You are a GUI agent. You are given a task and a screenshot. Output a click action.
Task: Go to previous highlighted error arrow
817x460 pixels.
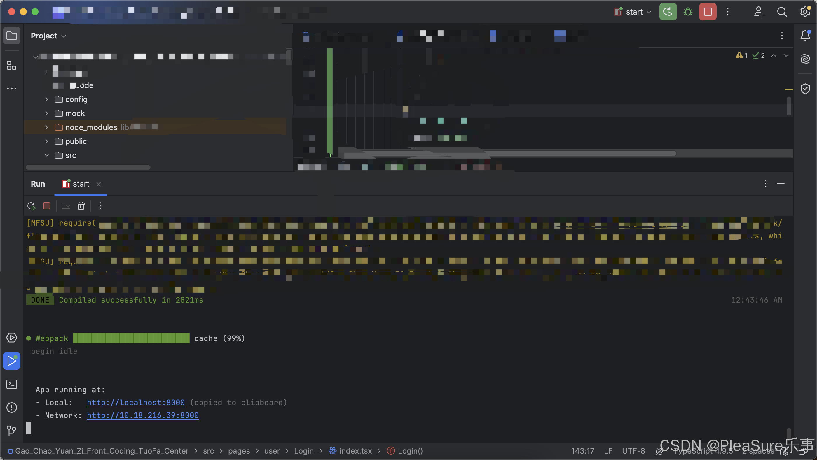(774, 55)
